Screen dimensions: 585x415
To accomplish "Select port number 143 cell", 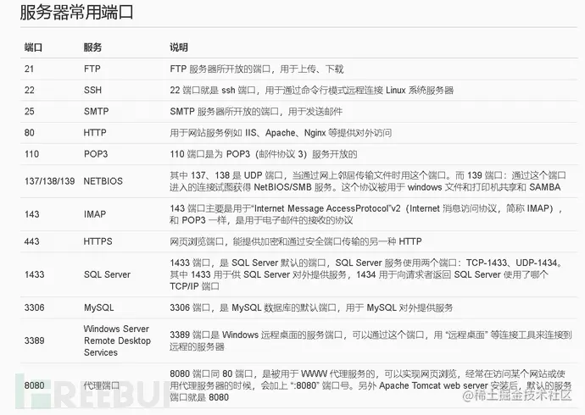I will 31,214.
